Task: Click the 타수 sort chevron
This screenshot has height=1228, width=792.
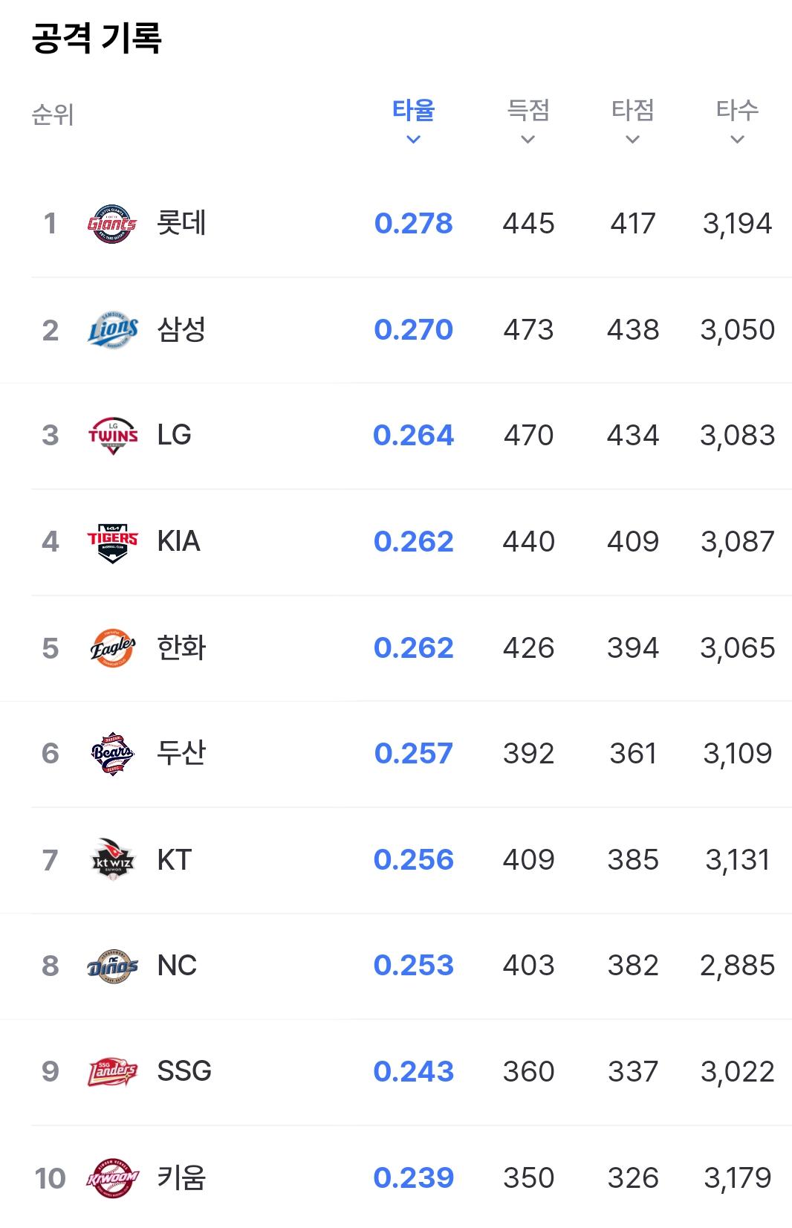Action: click(738, 139)
